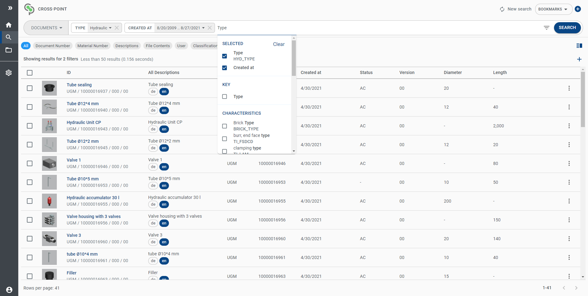Screen dimensions: 588x296
Task: Toggle the select-all rows checkbox
Action: pos(30,73)
